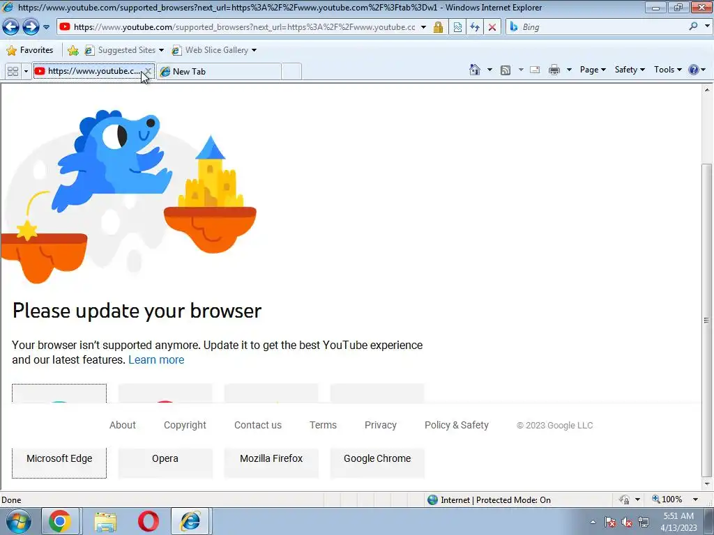Expand the address bar autocomplete dropdown arrow
714x535 pixels.
[x=423, y=27]
